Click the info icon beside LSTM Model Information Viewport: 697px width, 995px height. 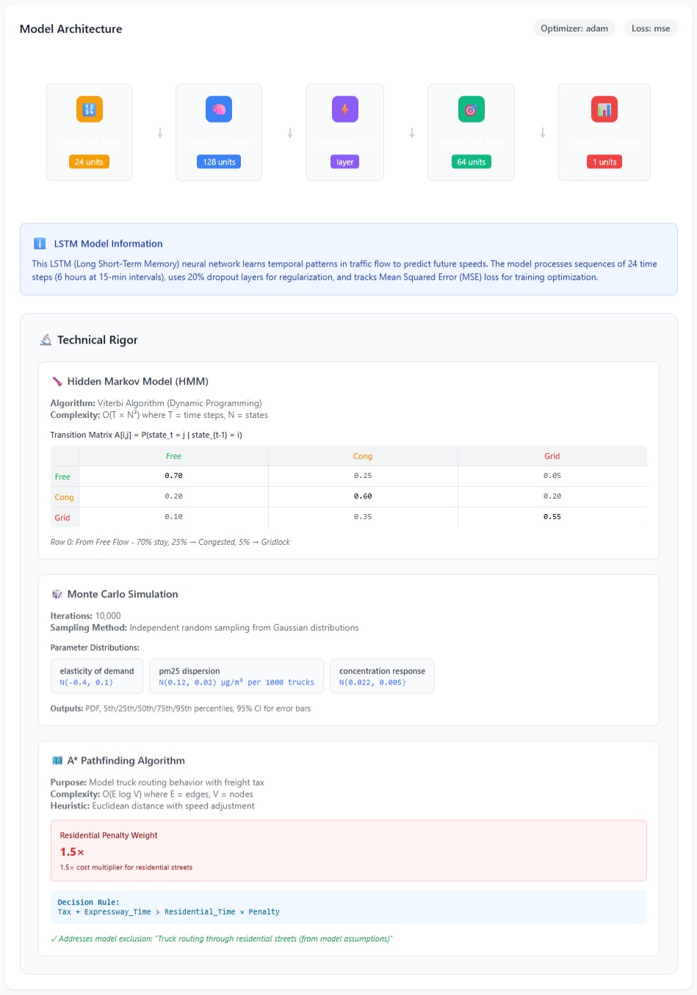[40, 244]
